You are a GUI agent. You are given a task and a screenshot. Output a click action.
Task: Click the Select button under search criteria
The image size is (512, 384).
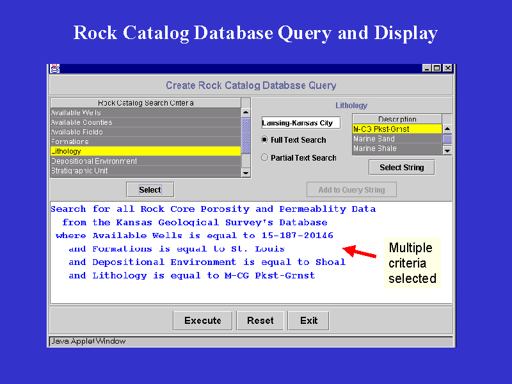pos(150,189)
